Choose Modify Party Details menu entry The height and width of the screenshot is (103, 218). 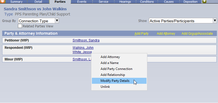click(x=119, y=81)
